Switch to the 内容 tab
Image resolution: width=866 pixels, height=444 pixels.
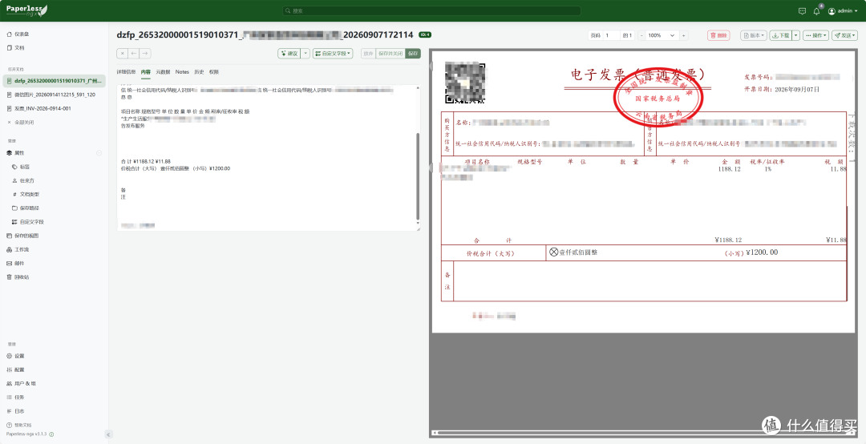(146, 72)
